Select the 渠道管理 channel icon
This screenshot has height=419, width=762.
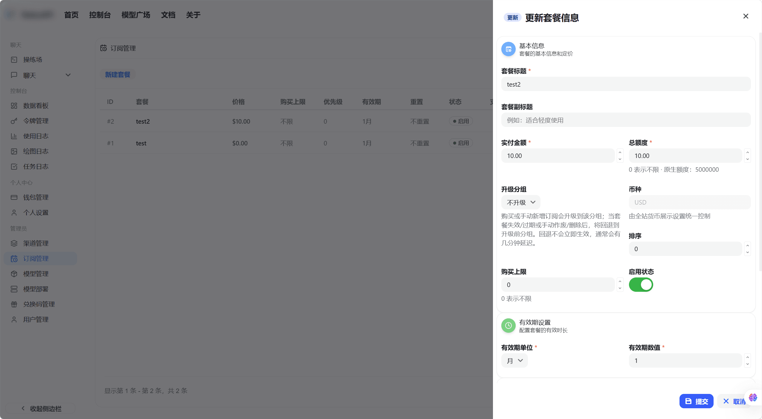[x=14, y=243]
